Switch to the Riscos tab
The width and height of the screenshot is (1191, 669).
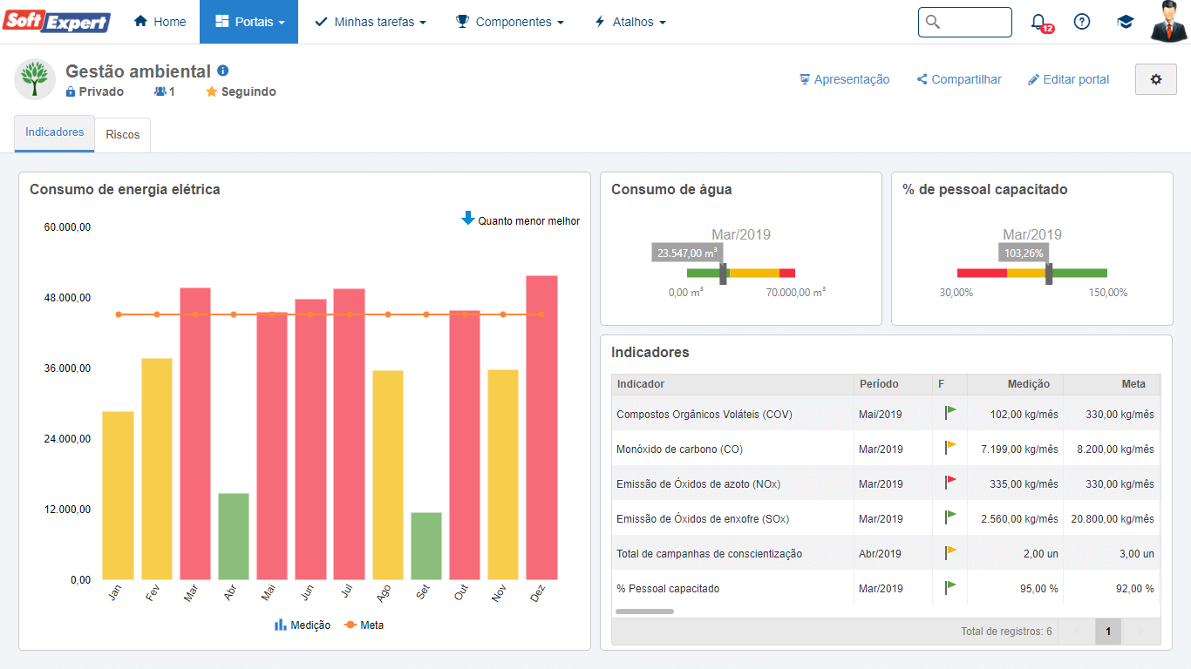pos(123,135)
